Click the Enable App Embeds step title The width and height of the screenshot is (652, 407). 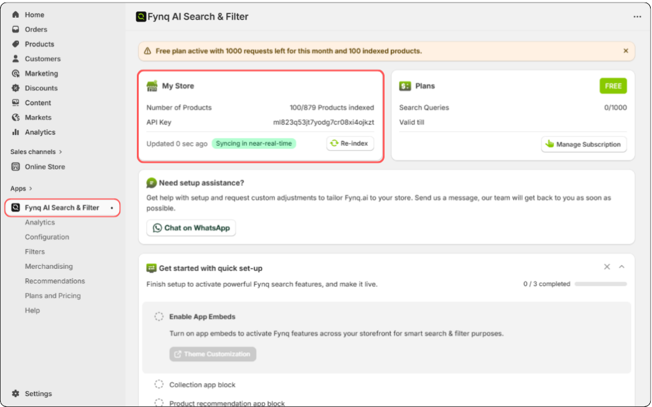pyautogui.click(x=202, y=317)
